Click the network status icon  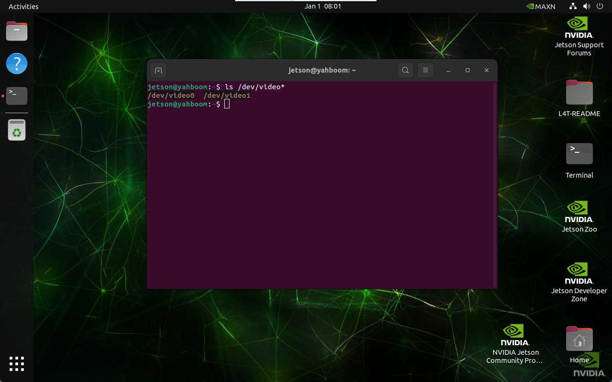click(573, 6)
